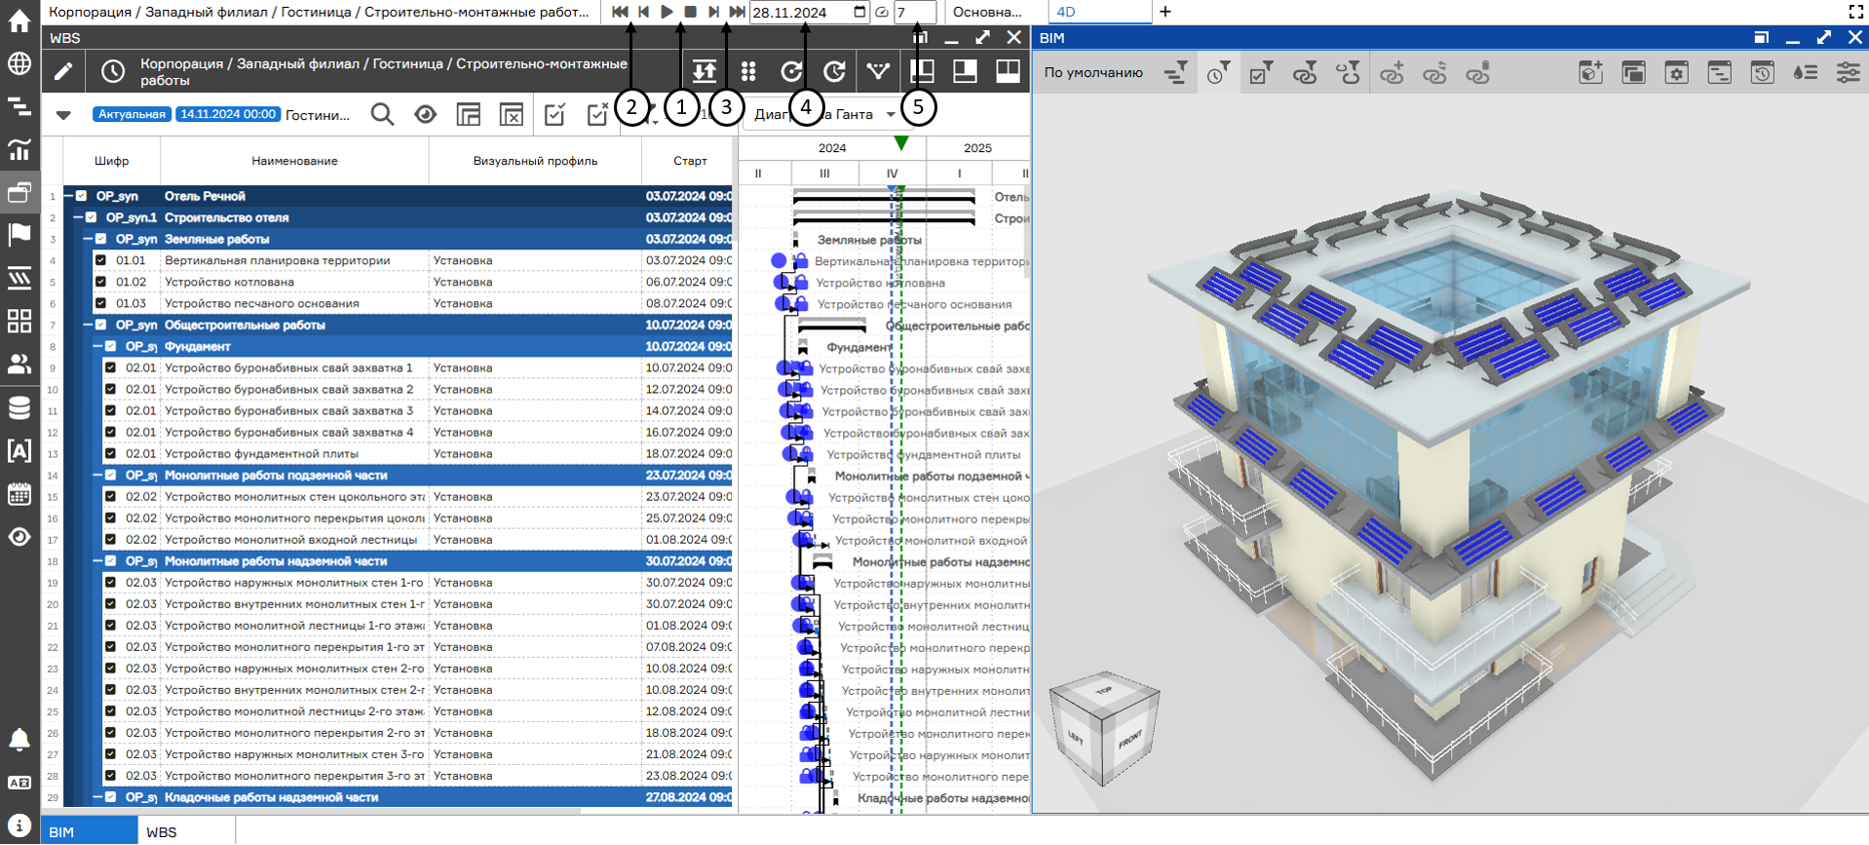Screen dimensions: 1869x845
Task: Open the globe icon in left sidebar
Action: point(19,63)
